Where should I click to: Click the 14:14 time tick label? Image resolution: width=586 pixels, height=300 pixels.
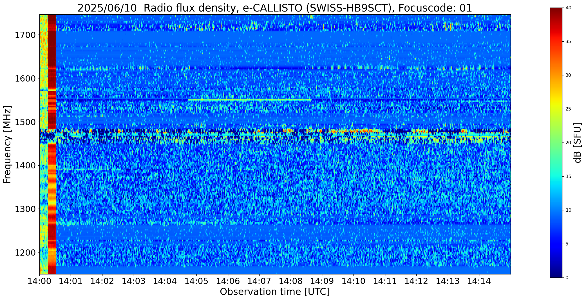coord(479,281)
